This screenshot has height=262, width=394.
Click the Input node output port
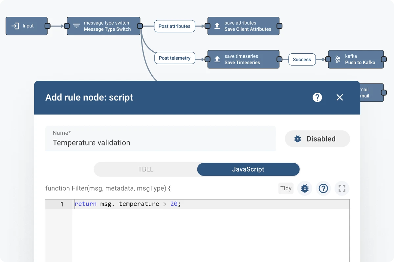tap(47, 26)
